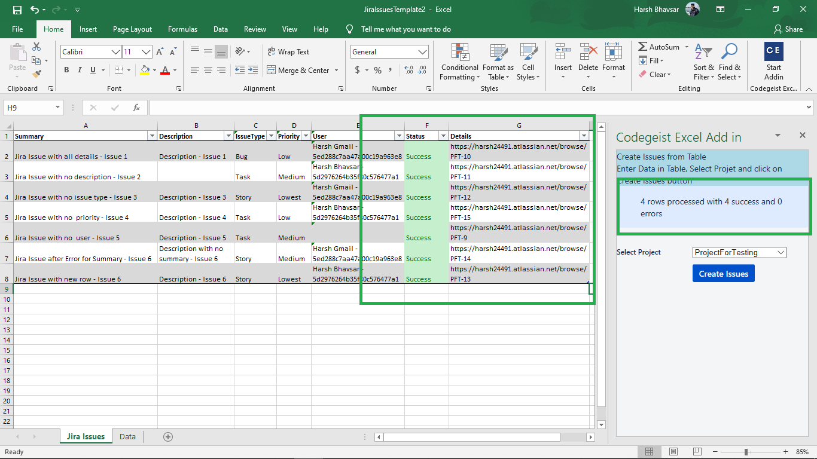This screenshot has width=817, height=459.
Task: Switch to the Review tab
Action: point(255,29)
